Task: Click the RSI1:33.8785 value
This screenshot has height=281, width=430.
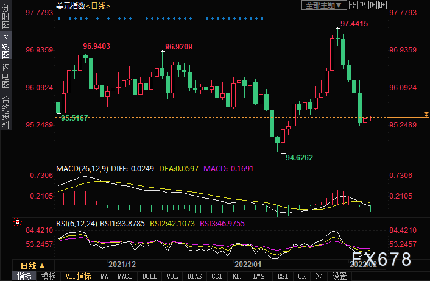Action: pos(122,223)
